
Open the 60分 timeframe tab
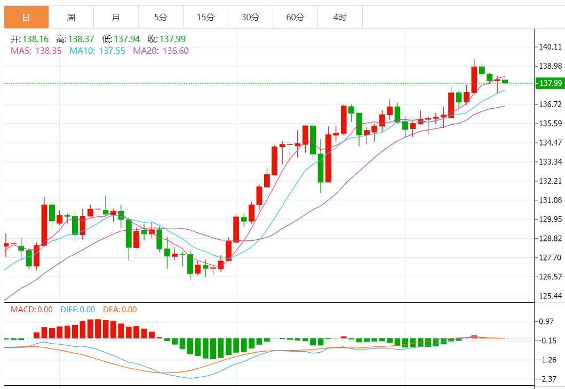(x=295, y=17)
